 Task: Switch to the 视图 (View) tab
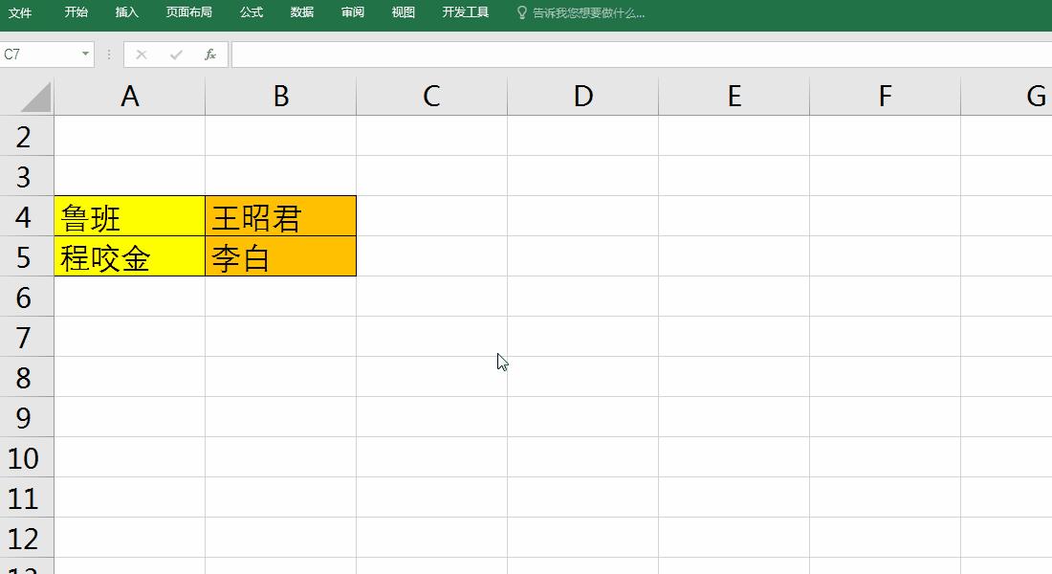click(402, 13)
